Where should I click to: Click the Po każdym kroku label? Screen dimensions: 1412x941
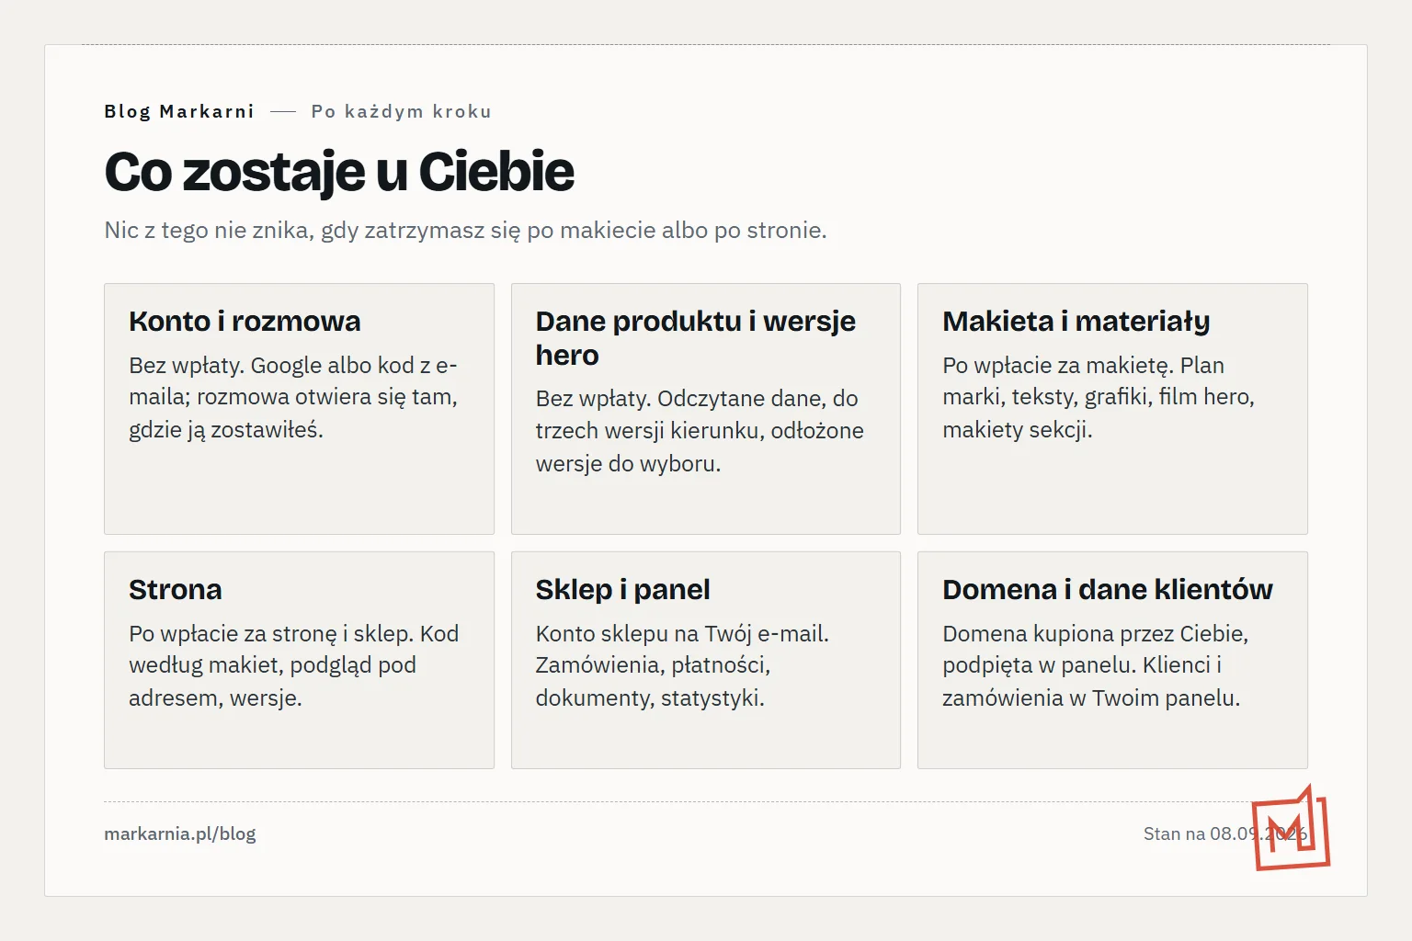402,111
